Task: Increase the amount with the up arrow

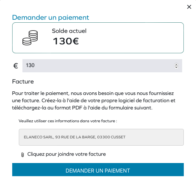Action: (x=176, y=65)
